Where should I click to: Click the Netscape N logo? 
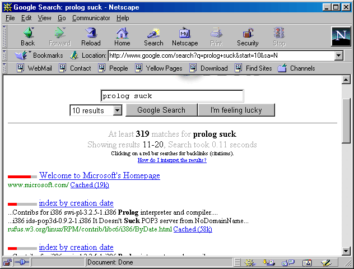(341, 36)
